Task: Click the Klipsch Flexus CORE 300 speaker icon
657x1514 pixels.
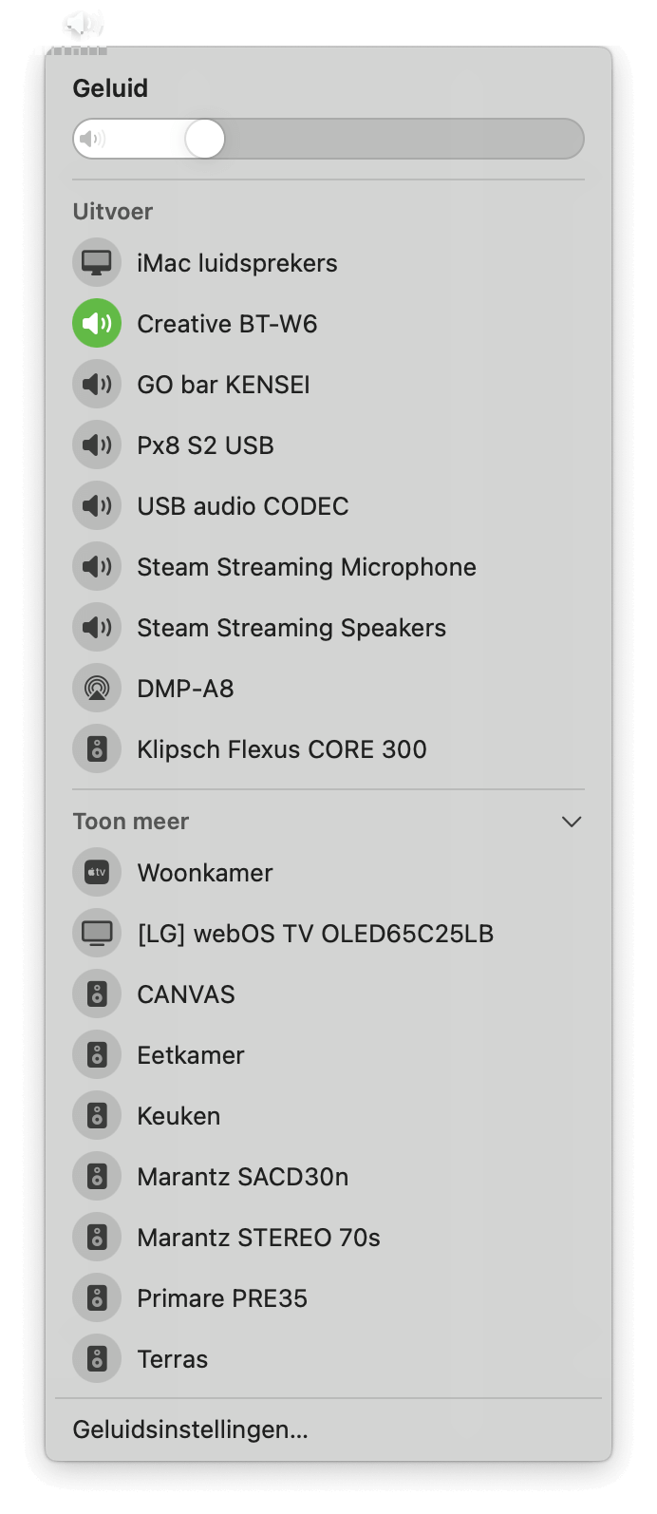Action: pyautogui.click(x=97, y=749)
